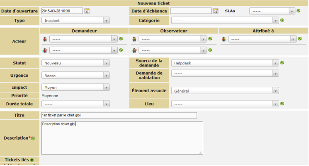Click green add icon beside Catégorie dropdown

[x=282, y=20]
